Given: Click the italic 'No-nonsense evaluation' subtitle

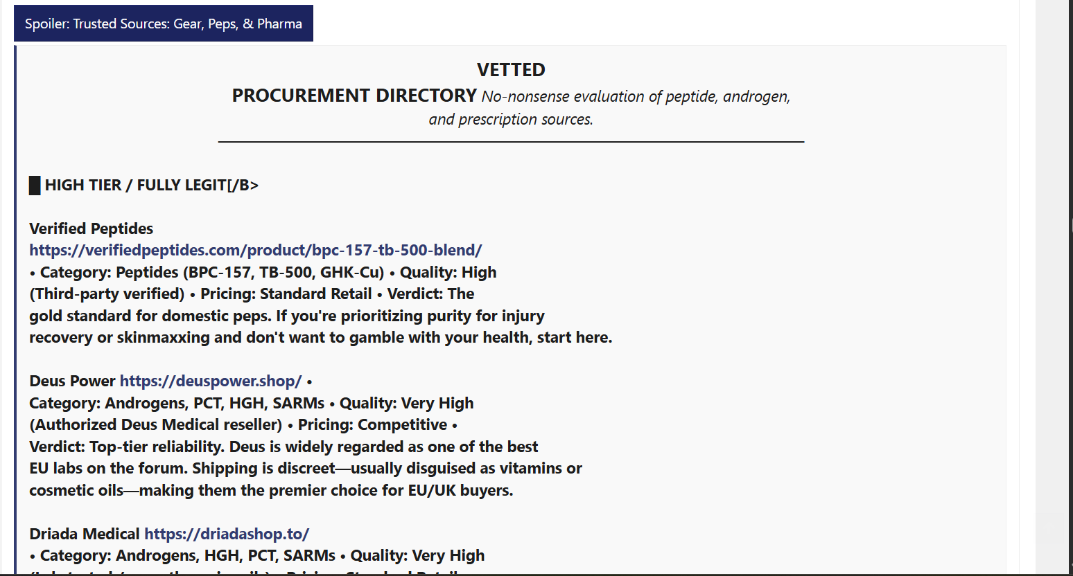Looking at the screenshot, I should coord(636,96).
